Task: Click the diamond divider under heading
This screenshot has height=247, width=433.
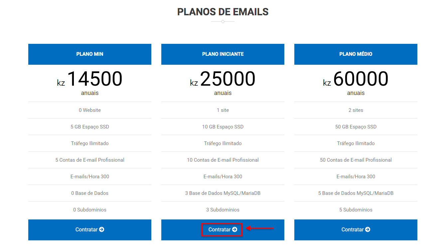Action: (x=223, y=22)
